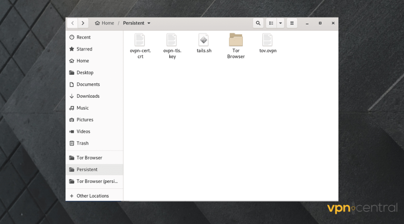Viewport: 404px width, 224px height.
Task: Go to Home in the path bar
Action: (105, 23)
